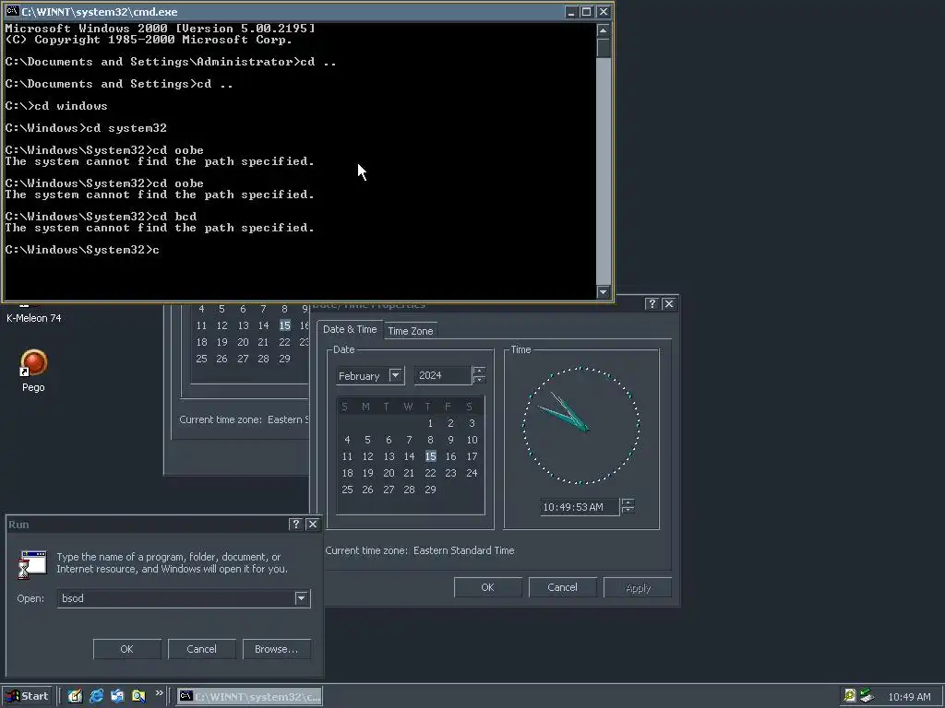
Task: Decrease the year with the down stepper
Action: 479,380
